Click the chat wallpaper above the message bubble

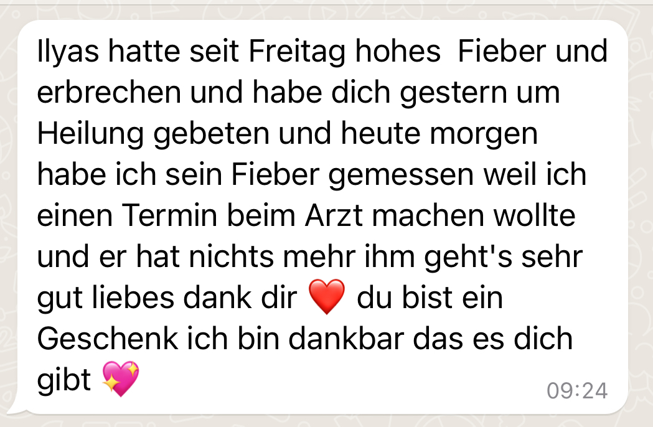coord(326,9)
